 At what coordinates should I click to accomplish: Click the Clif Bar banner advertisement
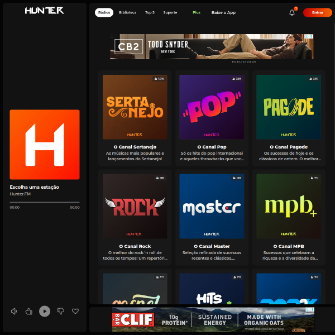pos(213,319)
